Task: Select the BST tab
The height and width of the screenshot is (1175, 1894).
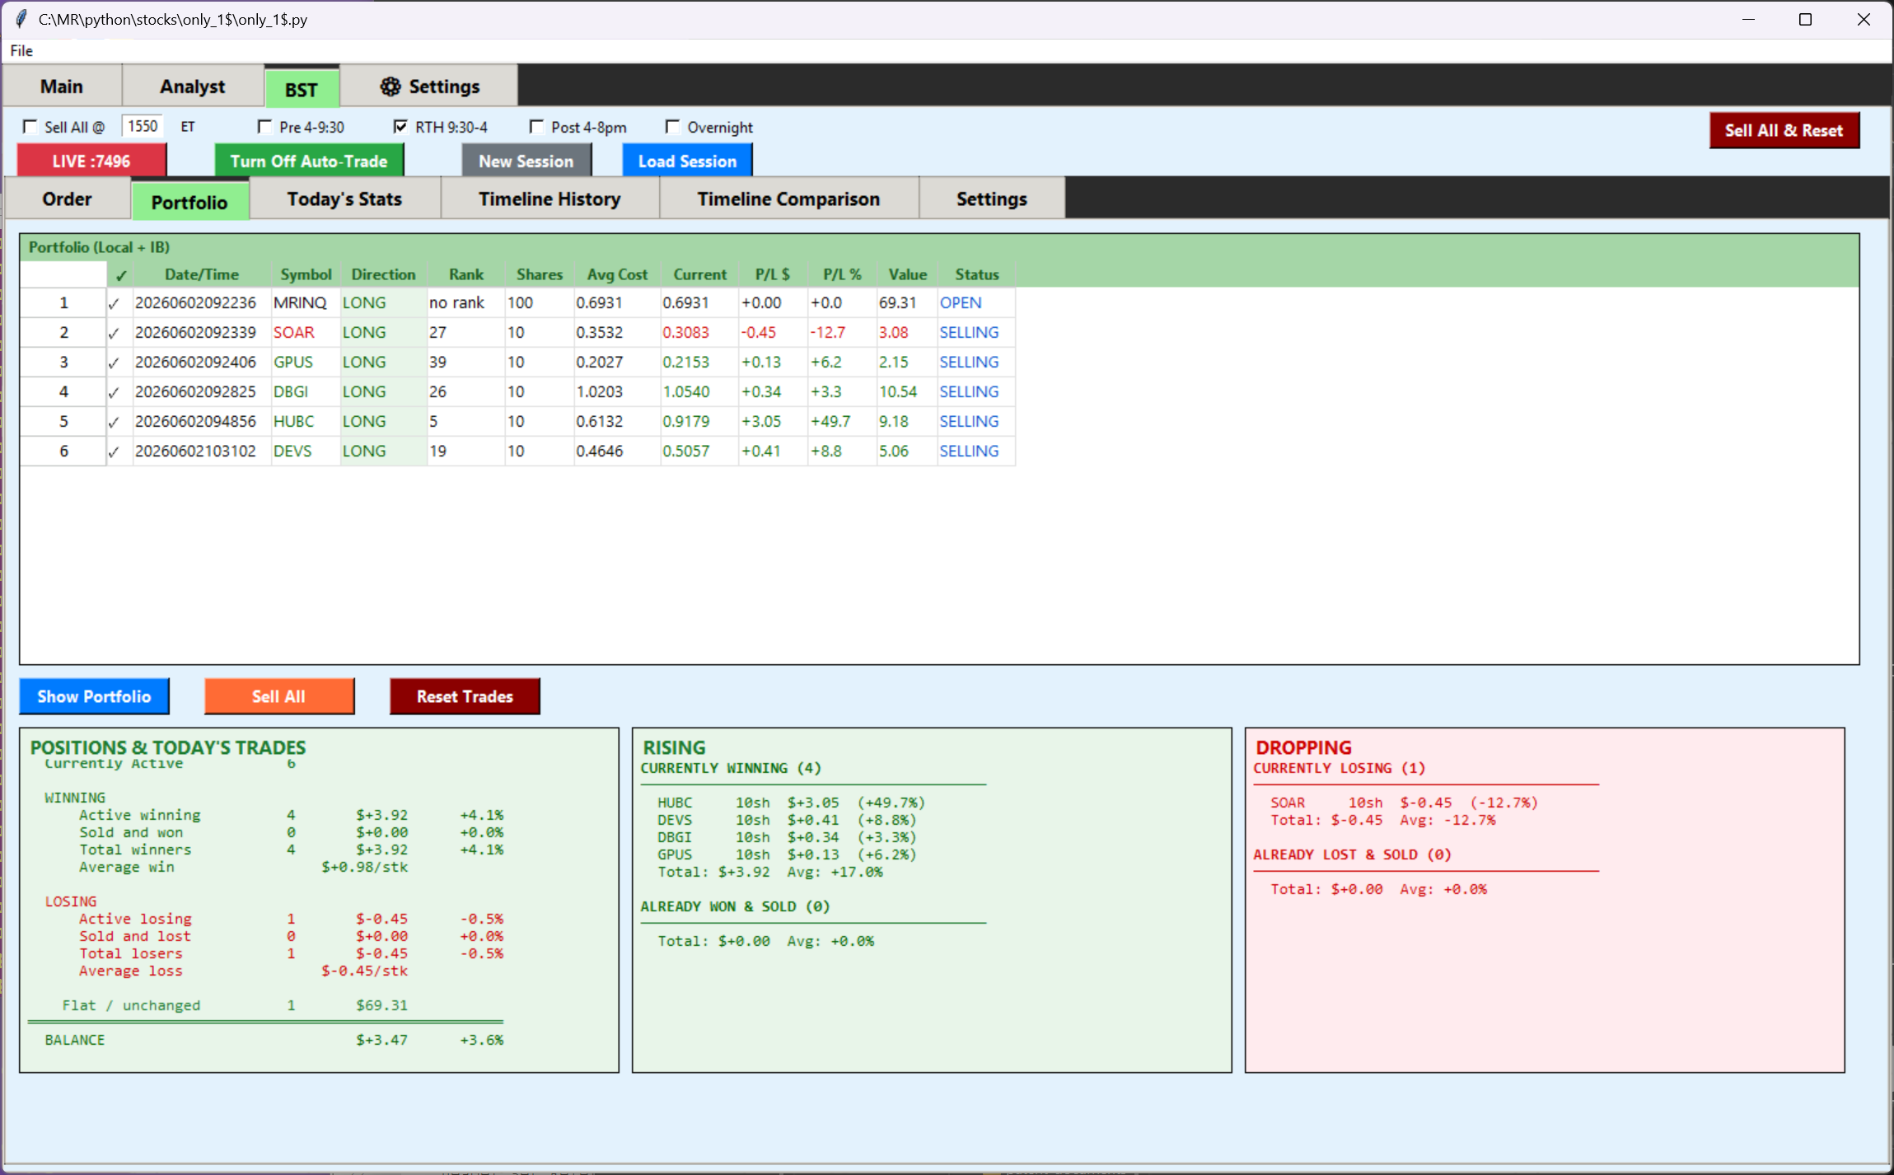Action: point(302,89)
